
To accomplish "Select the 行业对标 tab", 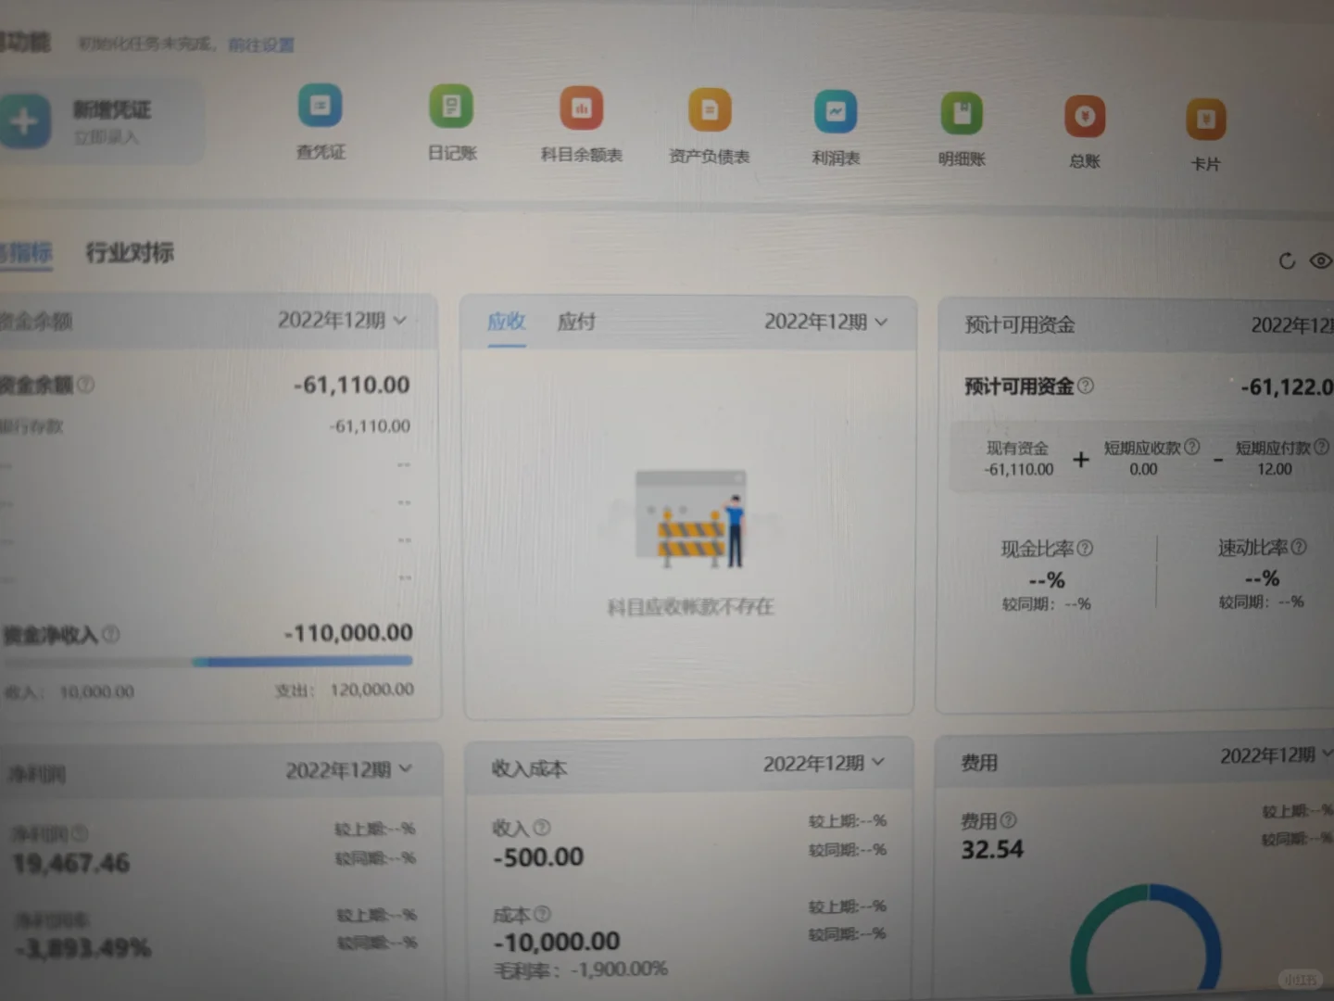I will (129, 253).
